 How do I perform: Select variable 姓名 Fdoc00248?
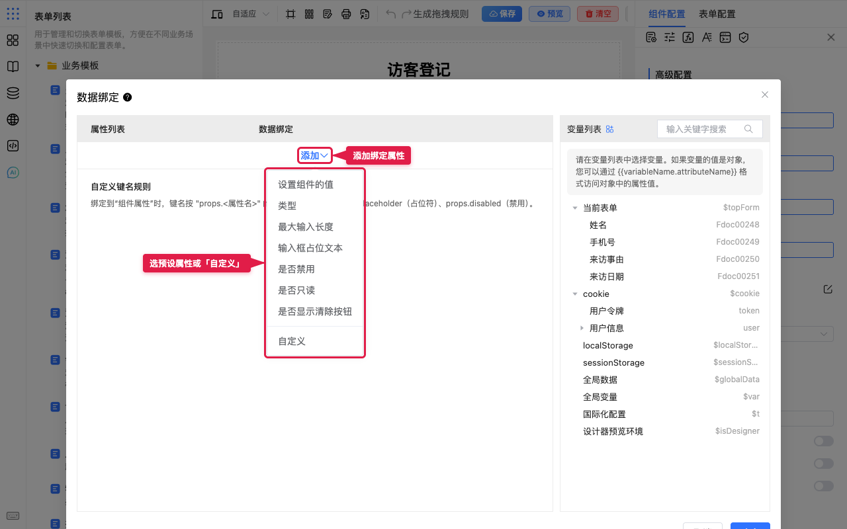click(x=665, y=225)
